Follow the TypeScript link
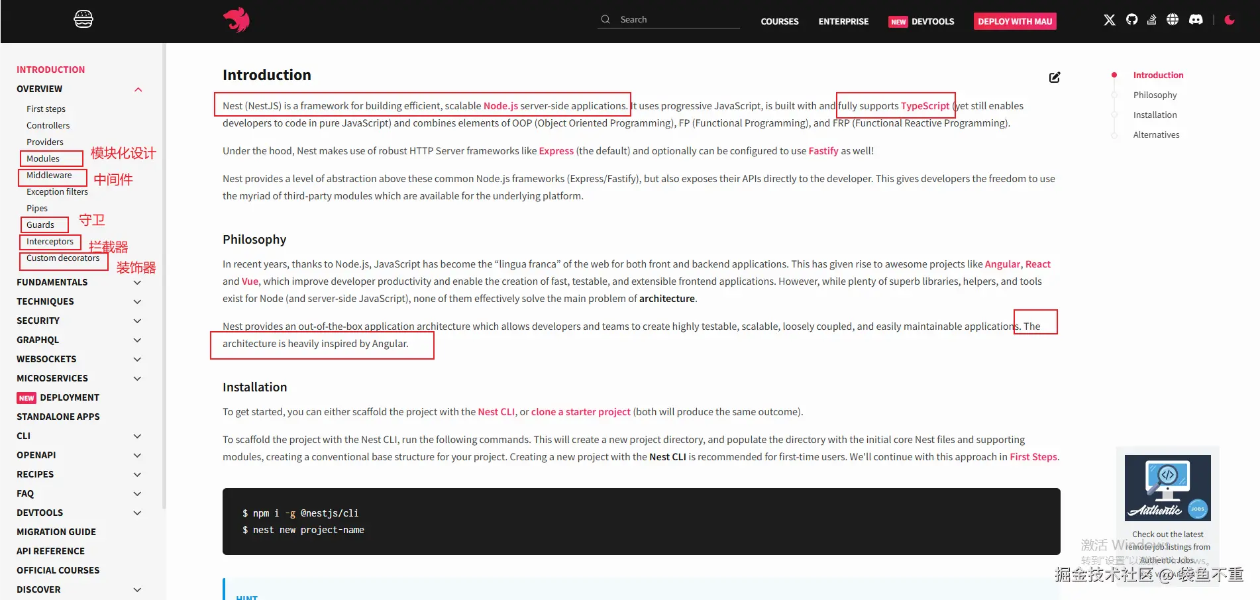Screen dimensions: 1260x600 coord(925,106)
